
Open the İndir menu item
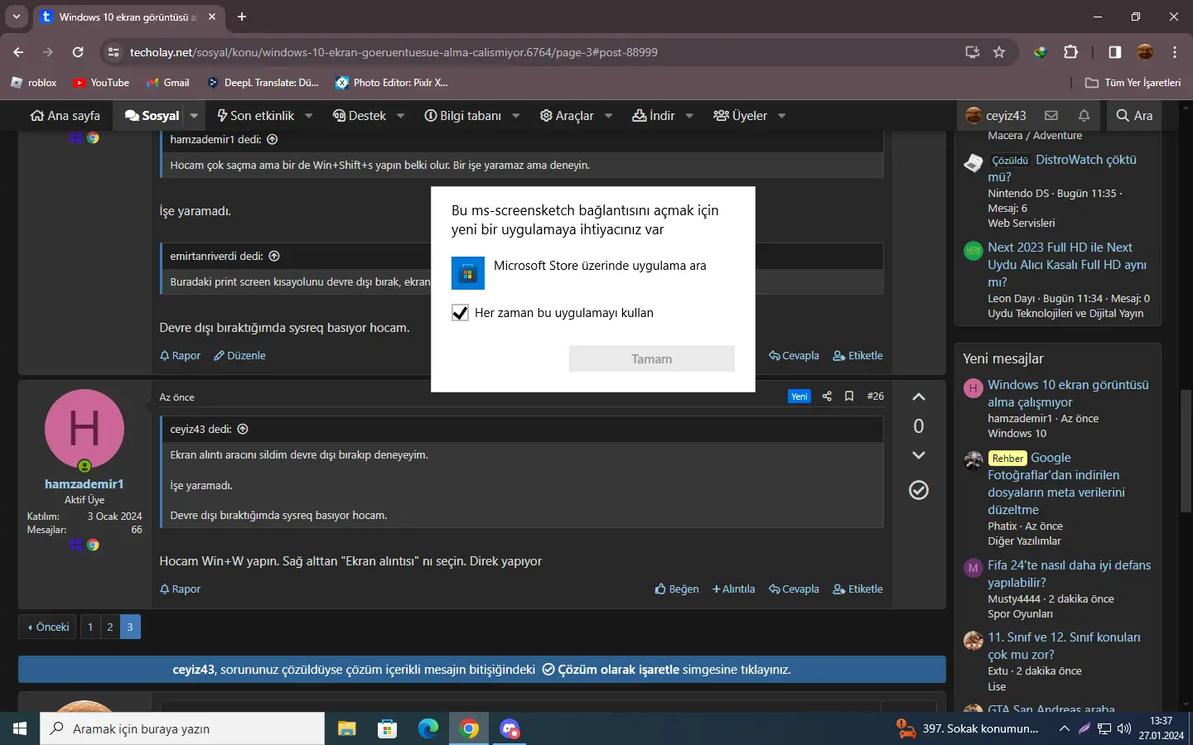[x=654, y=116]
